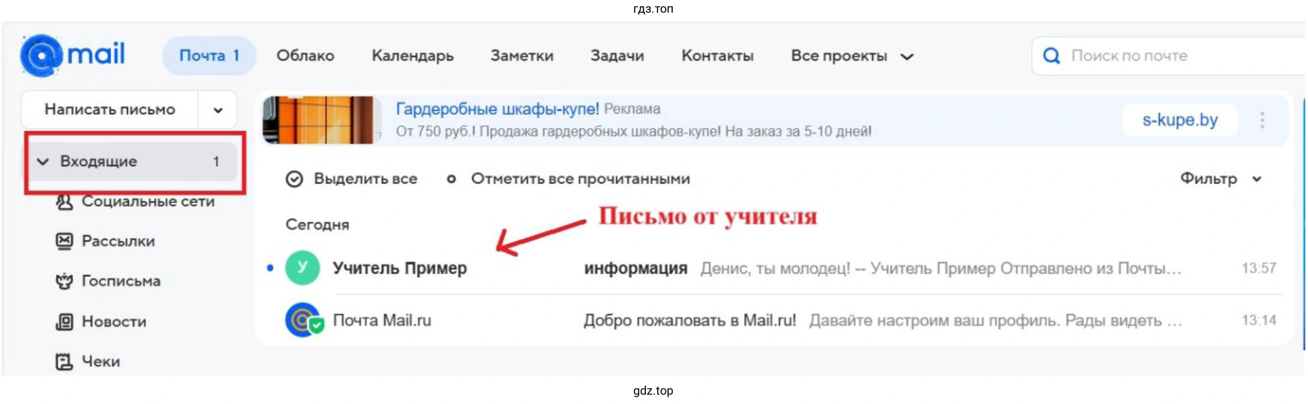The image size is (1308, 404).
Task: Open the letter from Учитель Пример
Action: coord(774,268)
